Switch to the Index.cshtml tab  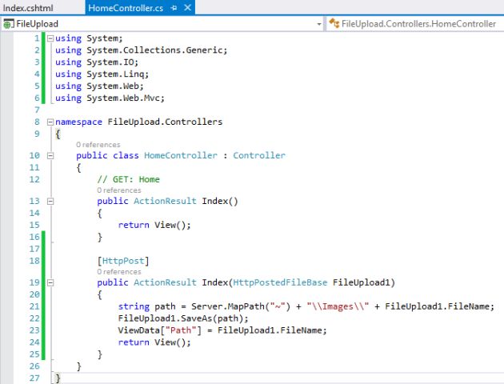click(x=28, y=8)
